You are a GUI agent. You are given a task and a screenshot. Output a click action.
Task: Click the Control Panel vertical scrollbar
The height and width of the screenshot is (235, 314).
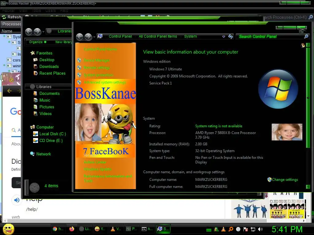point(308,98)
